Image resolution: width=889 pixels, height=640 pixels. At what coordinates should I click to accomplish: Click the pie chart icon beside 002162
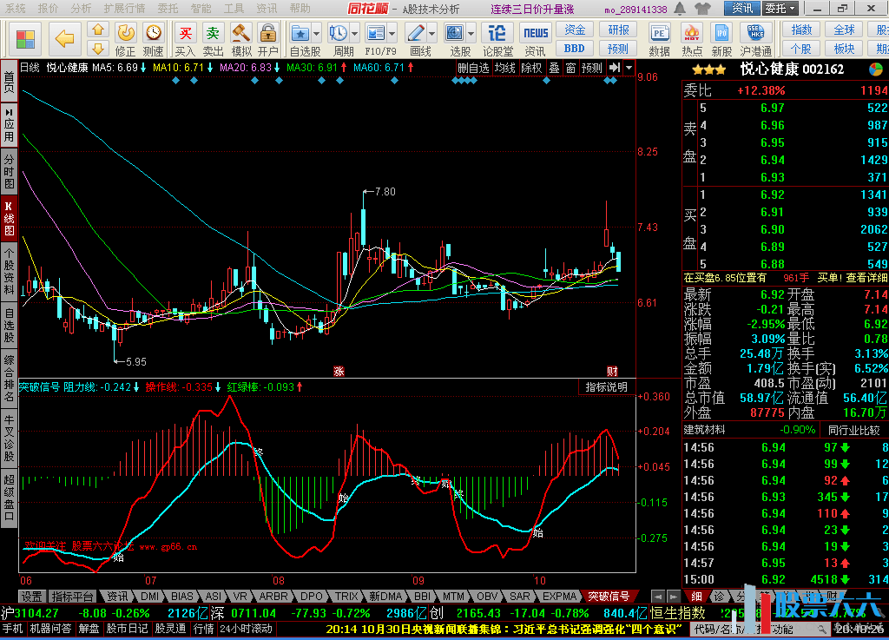point(876,69)
